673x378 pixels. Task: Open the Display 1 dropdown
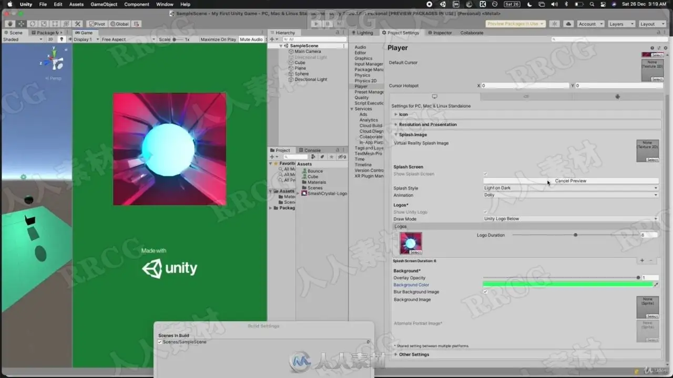pos(85,39)
